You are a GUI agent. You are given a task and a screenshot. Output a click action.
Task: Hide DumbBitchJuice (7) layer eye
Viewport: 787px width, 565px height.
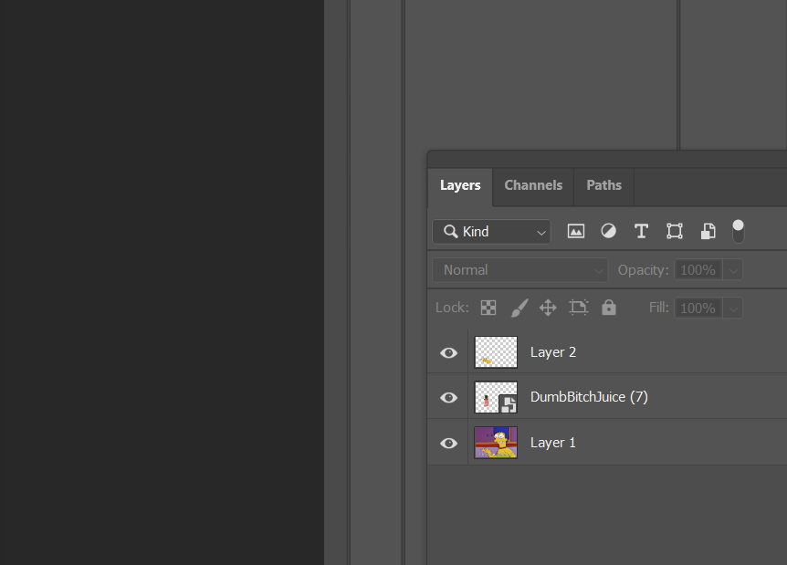point(448,398)
